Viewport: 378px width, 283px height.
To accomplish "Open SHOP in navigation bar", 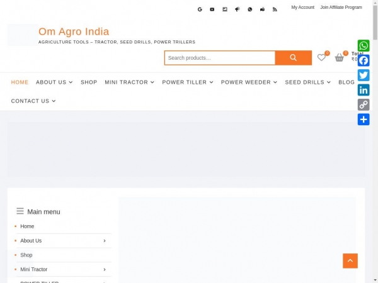I will point(89,82).
